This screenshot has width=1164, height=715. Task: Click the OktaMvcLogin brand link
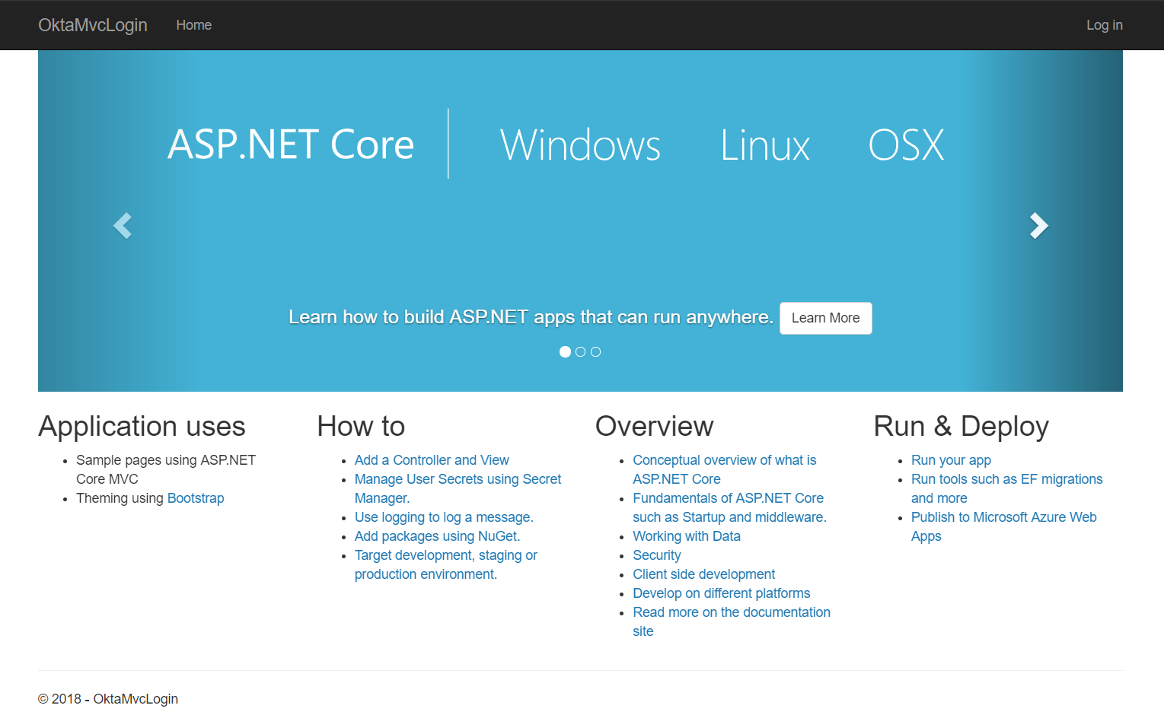(93, 25)
